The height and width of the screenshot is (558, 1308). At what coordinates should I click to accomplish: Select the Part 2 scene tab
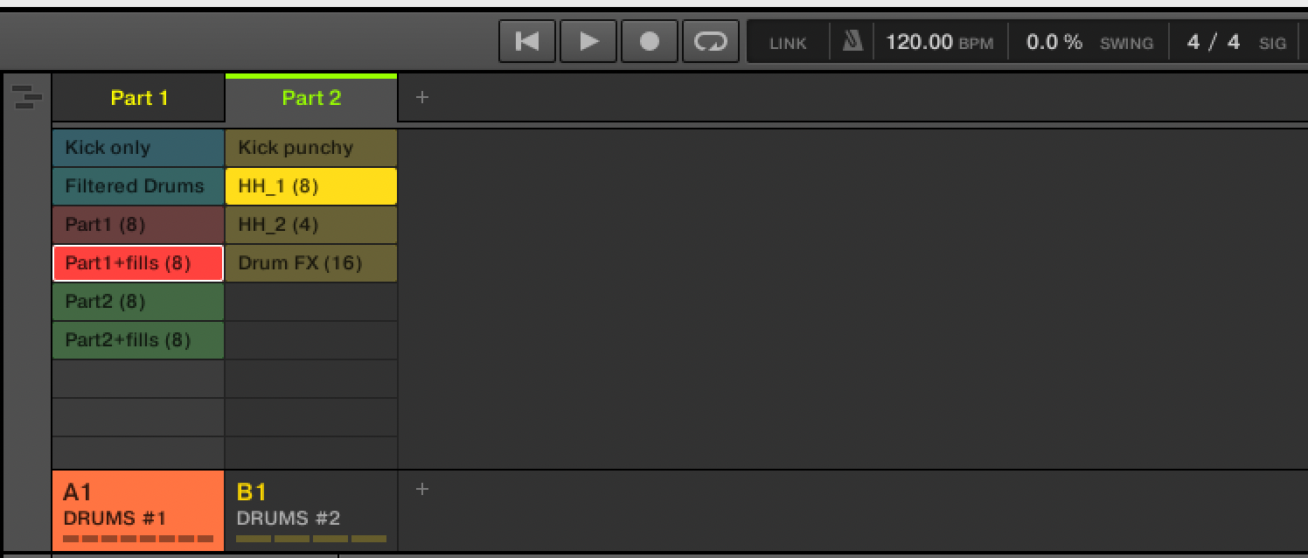(x=311, y=98)
